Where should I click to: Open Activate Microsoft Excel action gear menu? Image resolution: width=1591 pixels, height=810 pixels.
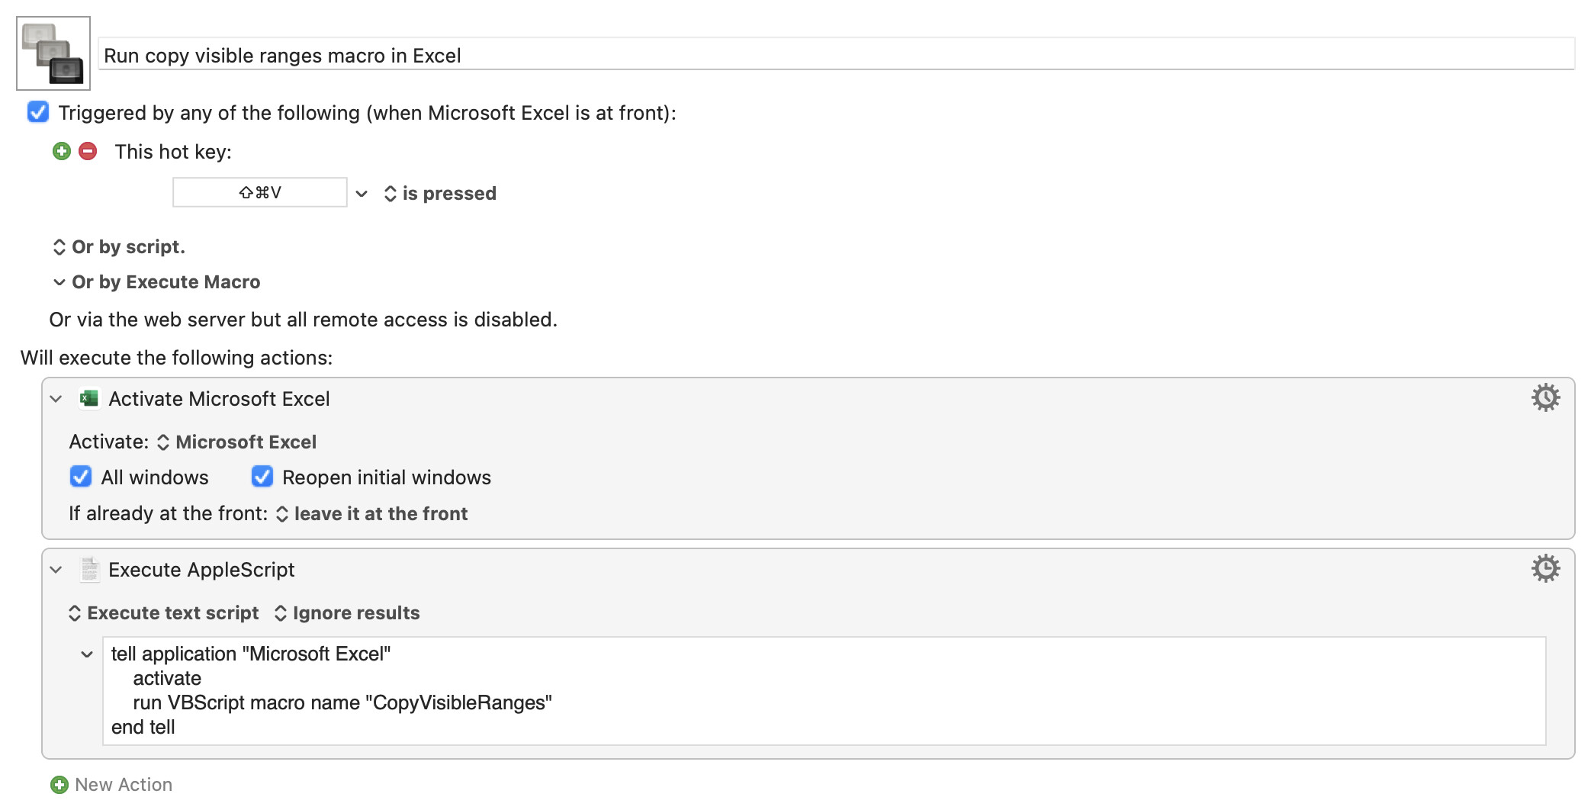click(x=1545, y=397)
